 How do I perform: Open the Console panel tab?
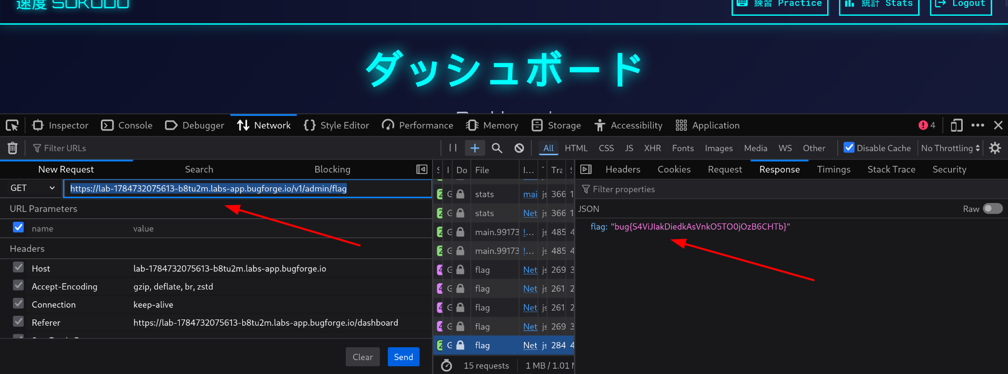pos(127,125)
